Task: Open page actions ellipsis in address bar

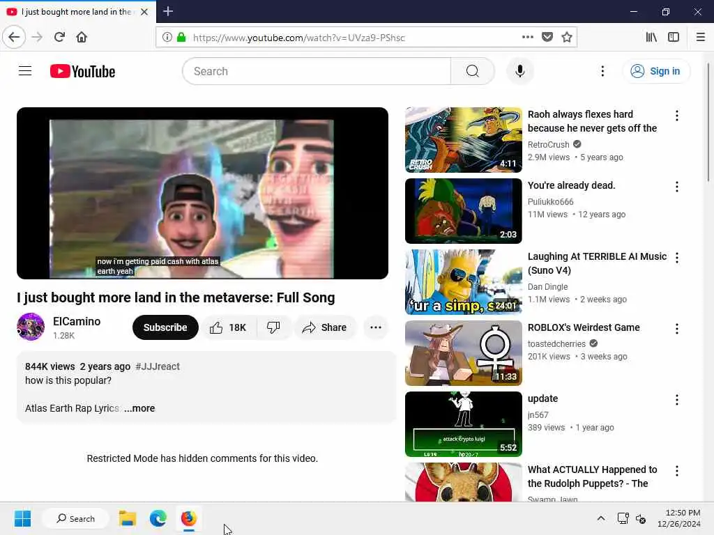Action: [527, 37]
